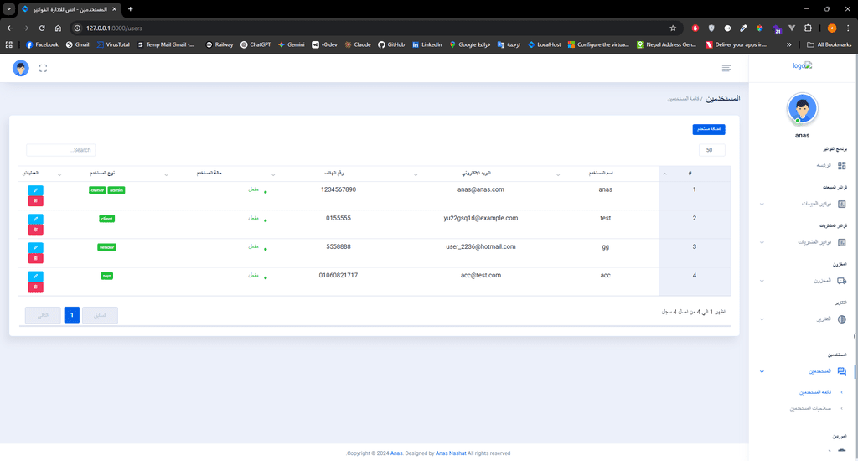Click the red delete icon for user gg
The height and width of the screenshot is (461, 858).
coord(35,258)
